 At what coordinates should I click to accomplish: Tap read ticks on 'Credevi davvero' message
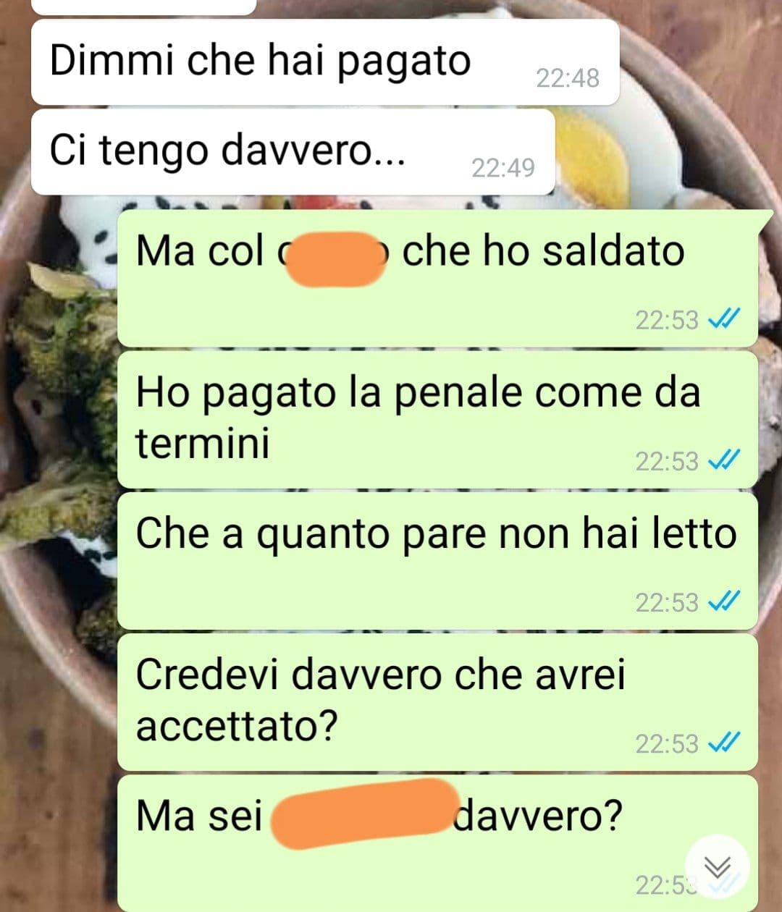pos(724,743)
